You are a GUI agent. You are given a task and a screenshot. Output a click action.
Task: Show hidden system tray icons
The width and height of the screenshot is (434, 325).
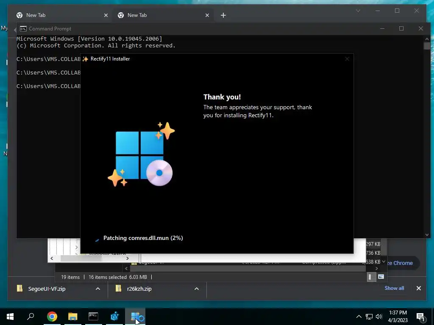pyautogui.click(x=359, y=317)
